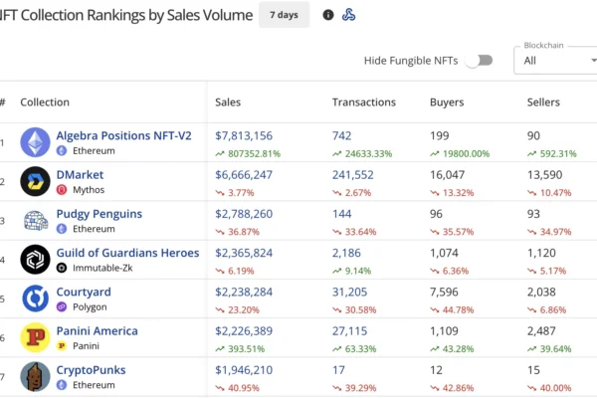The image size is (597, 398).
Task: Sort by the Transactions column header
Action: (x=363, y=102)
